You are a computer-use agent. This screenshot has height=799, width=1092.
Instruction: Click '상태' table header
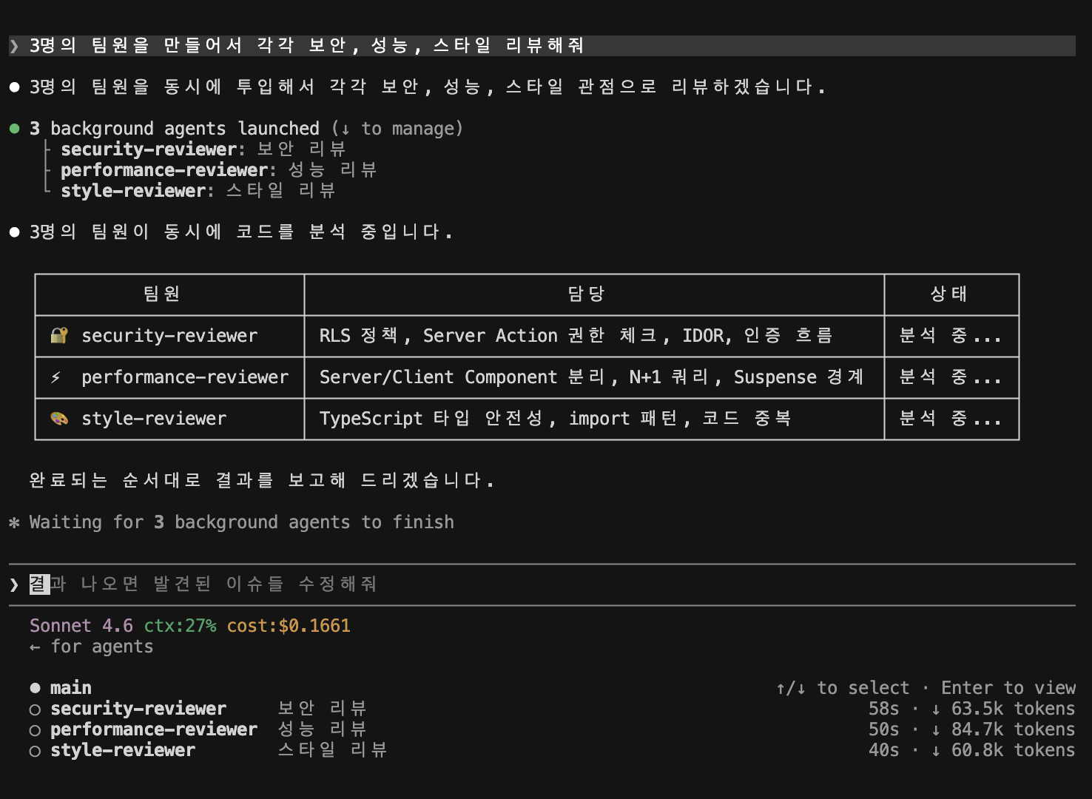pyautogui.click(x=949, y=294)
